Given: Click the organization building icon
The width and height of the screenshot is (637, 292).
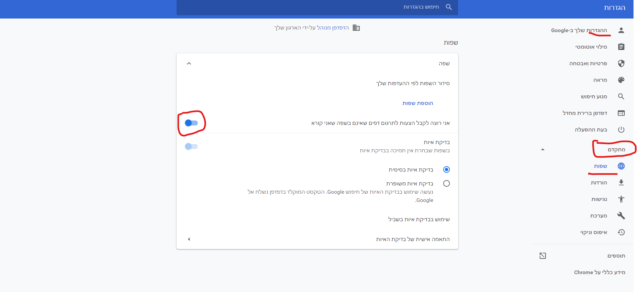Looking at the screenshot, I should click(x=356, y=28).
